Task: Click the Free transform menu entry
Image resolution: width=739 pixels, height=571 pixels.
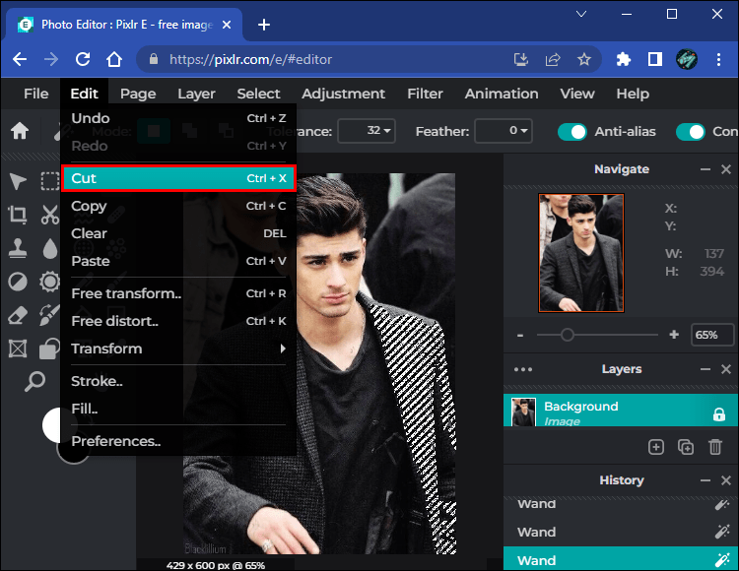Action: 178,293
